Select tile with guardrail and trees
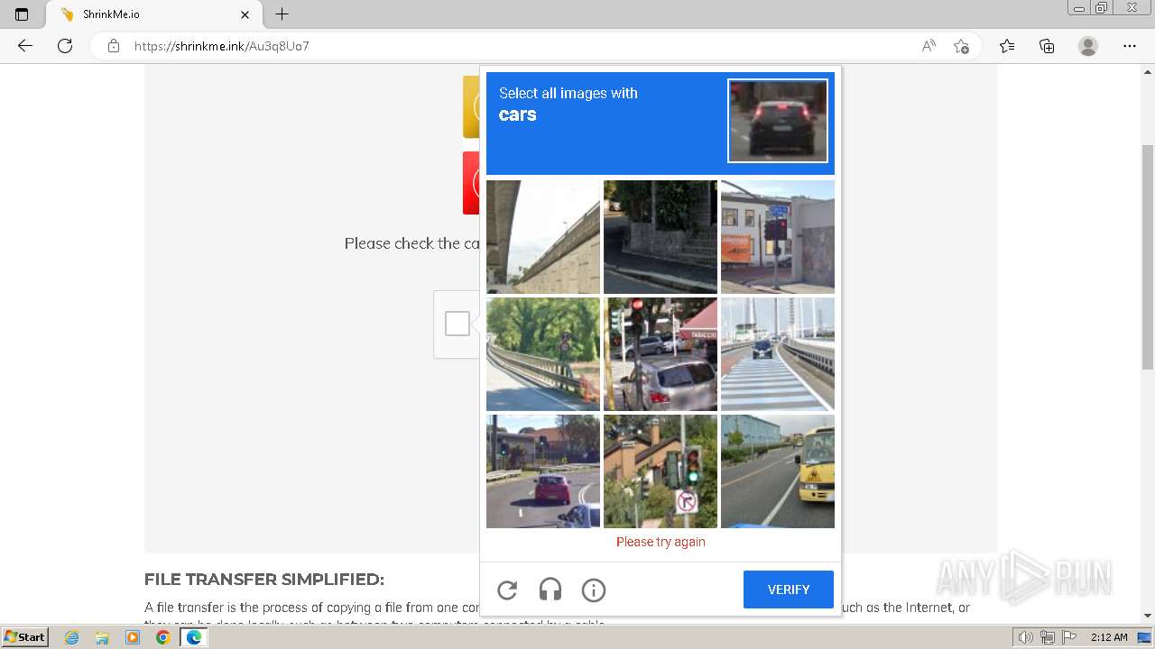 tap(543, 354)
